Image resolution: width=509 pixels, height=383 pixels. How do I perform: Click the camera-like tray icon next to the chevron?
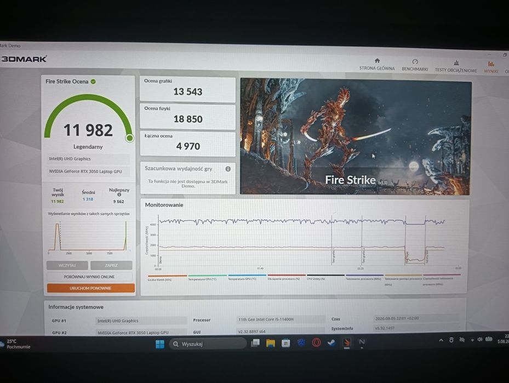point(451,340)
